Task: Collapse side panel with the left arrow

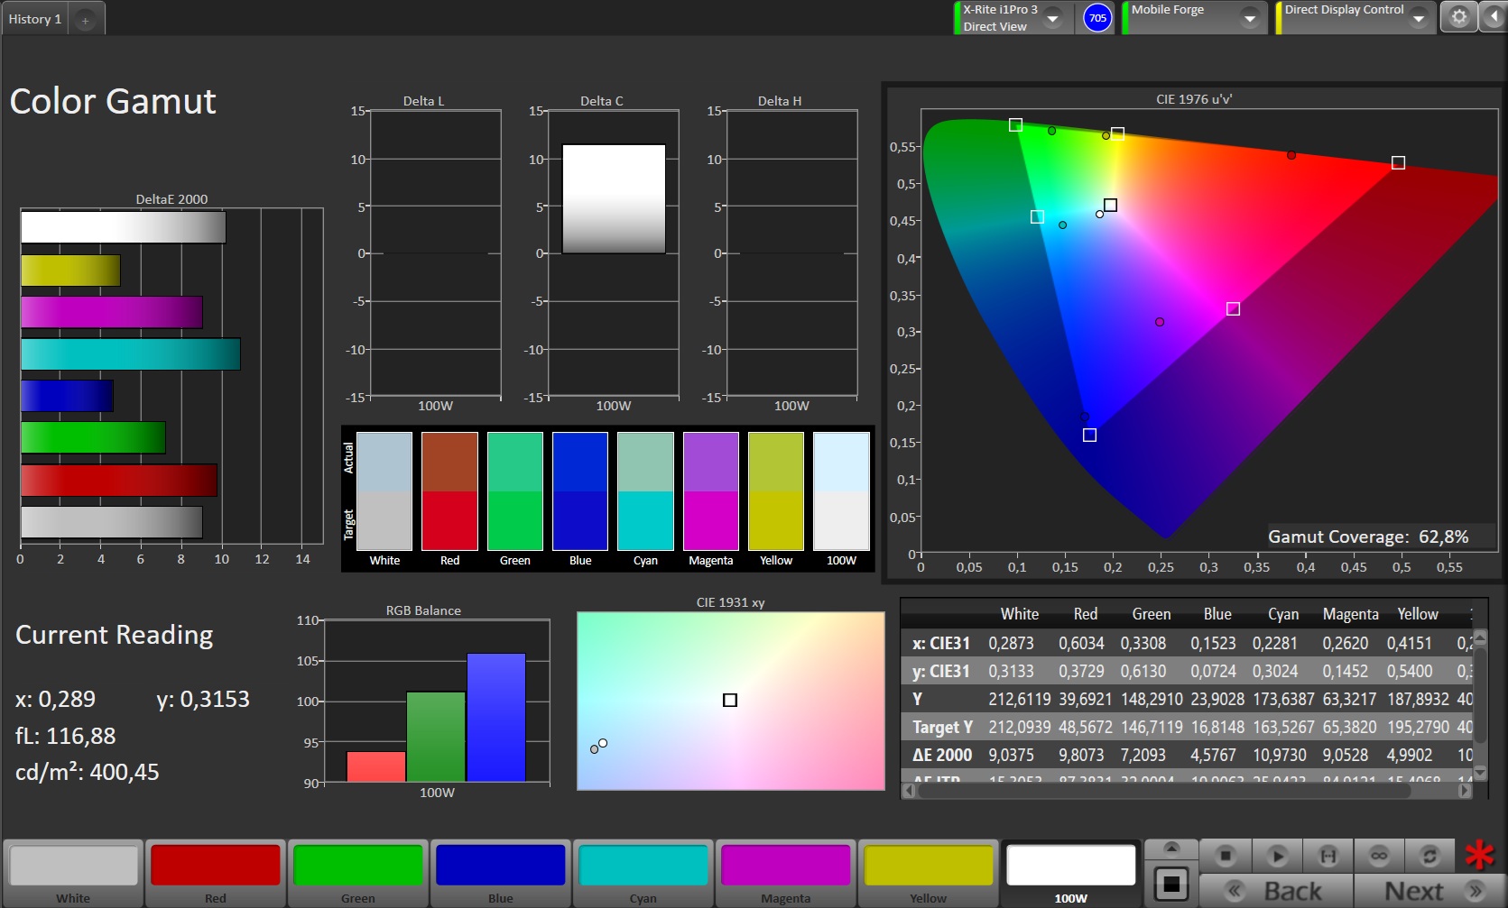Action: pos(1494,17)
